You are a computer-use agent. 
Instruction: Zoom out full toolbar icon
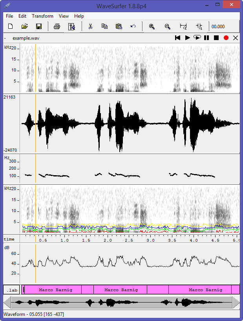(199, 27)
